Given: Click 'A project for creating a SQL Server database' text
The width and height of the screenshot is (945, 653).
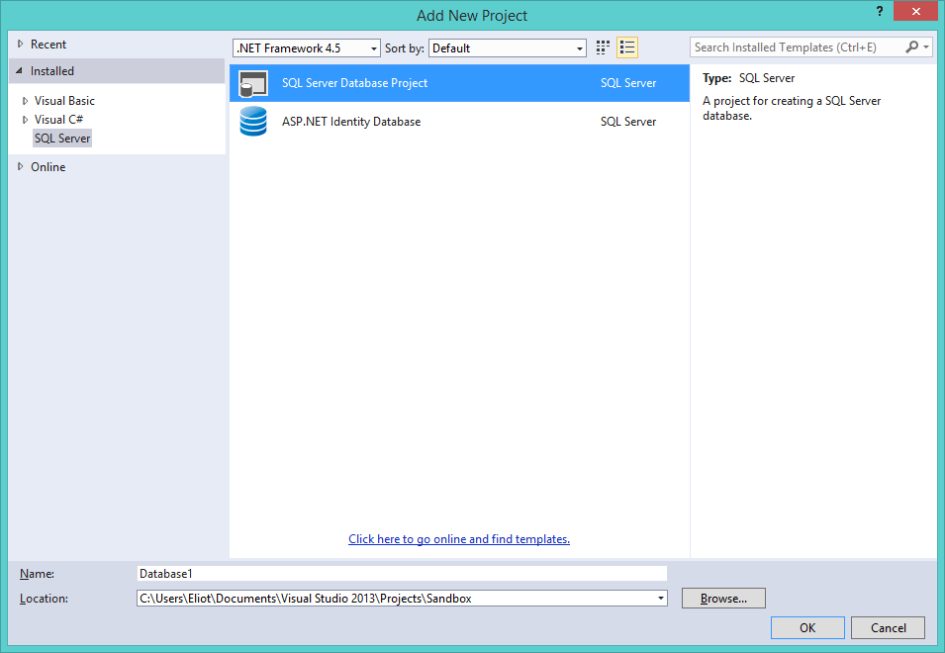Looking at the screenshot, I should tap(792, 109).
